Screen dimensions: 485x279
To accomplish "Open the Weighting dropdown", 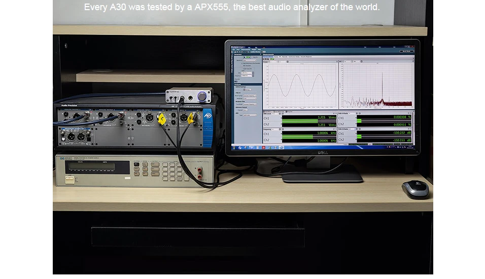I will click(x=250, y=98).
